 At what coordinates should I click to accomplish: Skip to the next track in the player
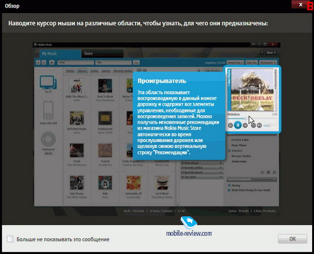coord(245,125)
